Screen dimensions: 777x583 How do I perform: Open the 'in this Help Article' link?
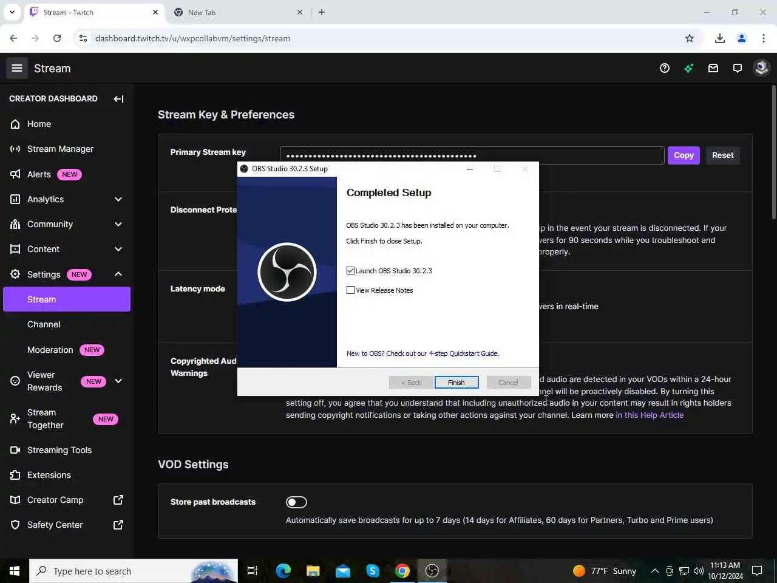click(x=650, y=415)
